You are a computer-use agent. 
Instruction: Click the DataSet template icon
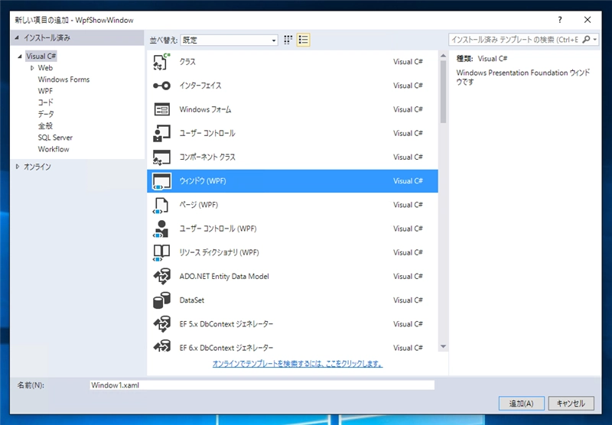point(161,300)
